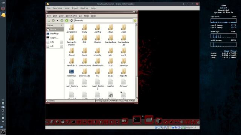Select the .bully folder
Image resolution: width=241 pixels, height=135 pixels.
(84, 29)
